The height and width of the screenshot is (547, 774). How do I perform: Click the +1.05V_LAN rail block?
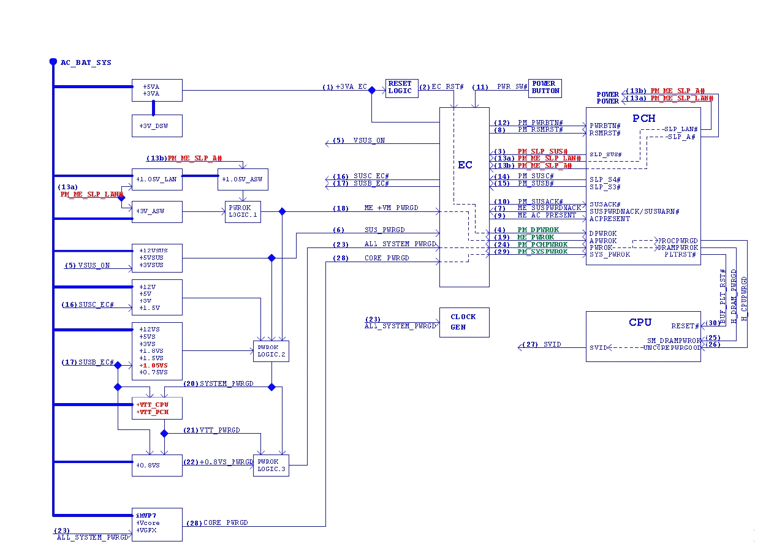click(x=157, y=179)
